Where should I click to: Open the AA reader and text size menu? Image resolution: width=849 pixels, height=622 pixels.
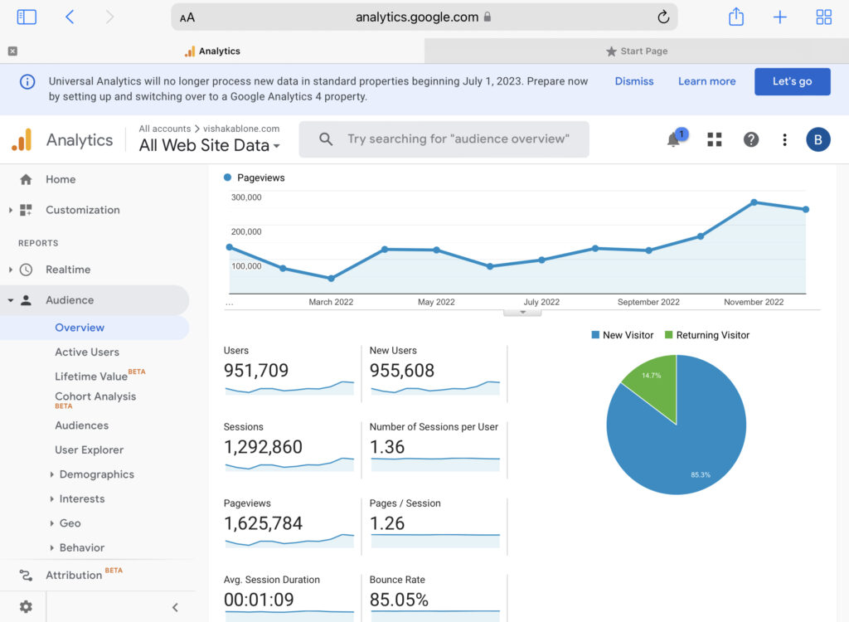click(187, 18)
